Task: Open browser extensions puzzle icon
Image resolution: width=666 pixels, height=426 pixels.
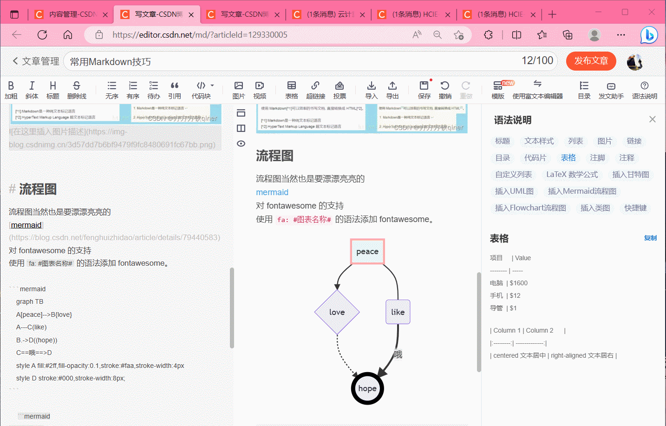Action: pos(488,34)
